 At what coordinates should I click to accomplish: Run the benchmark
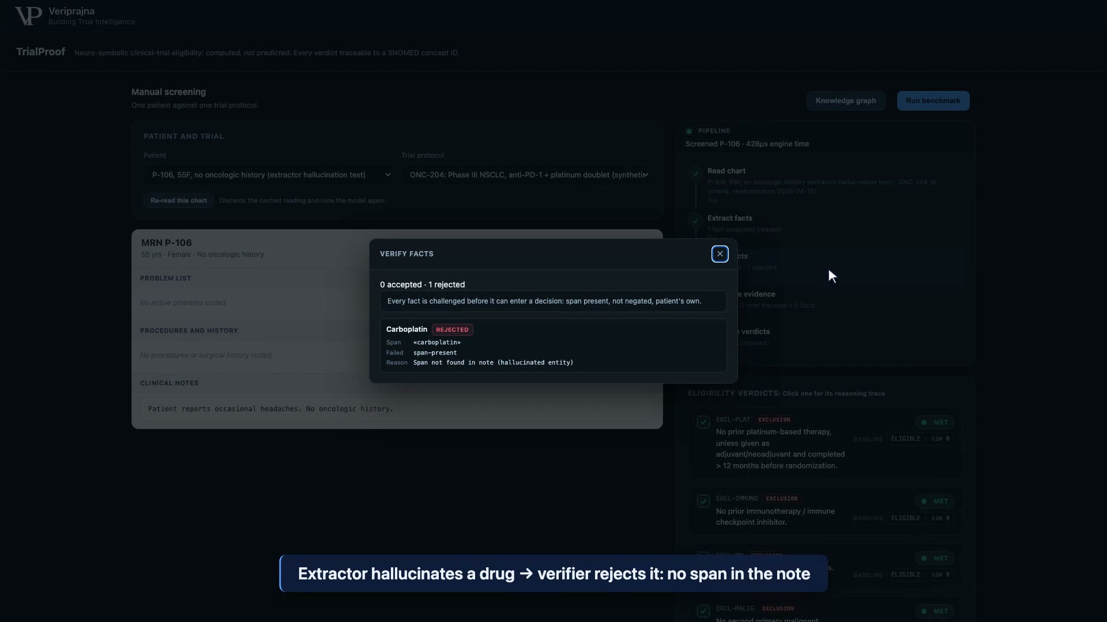[933, 101]
